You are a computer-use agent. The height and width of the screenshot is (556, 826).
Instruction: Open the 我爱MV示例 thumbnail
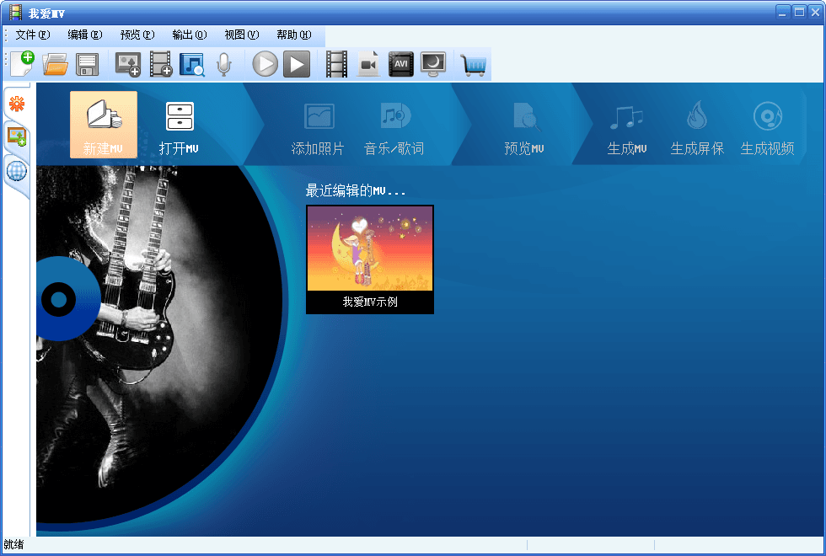coord(370,259)
